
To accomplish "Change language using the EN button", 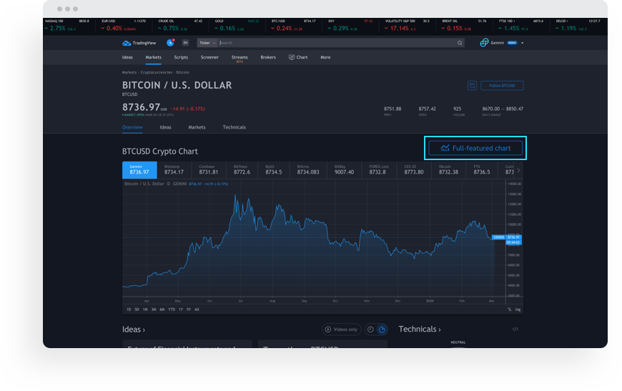I will point(185,43).
